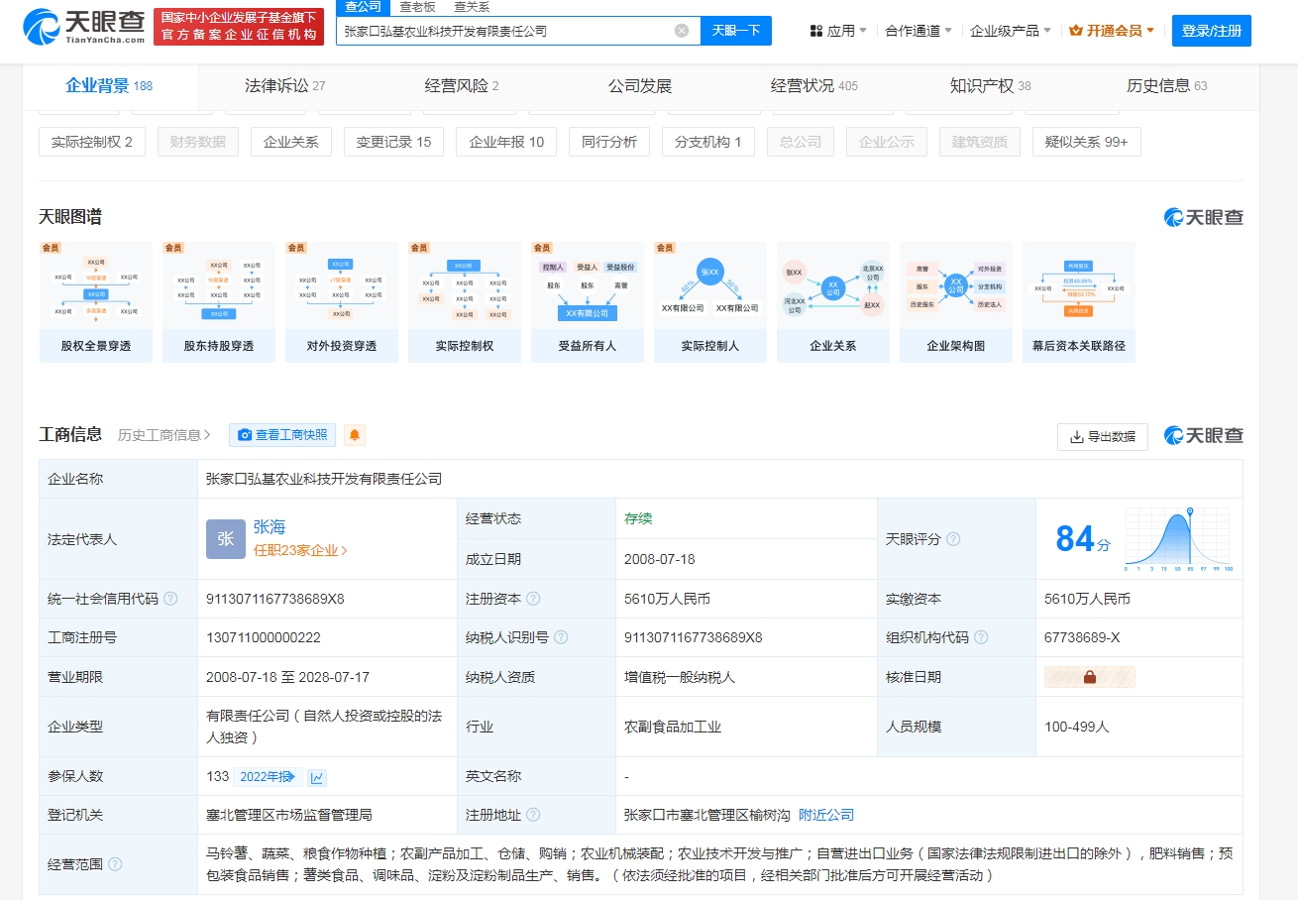Expand the 开通会员 dropdown
This screenshot has height=900, width=1298.
pos(1112,31)
